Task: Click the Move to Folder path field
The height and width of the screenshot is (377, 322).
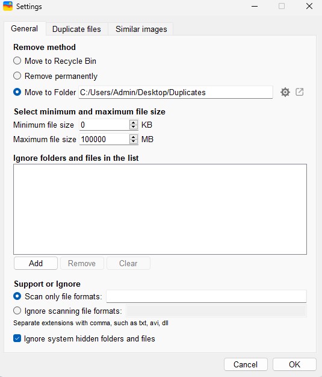Action: (176, 92)
